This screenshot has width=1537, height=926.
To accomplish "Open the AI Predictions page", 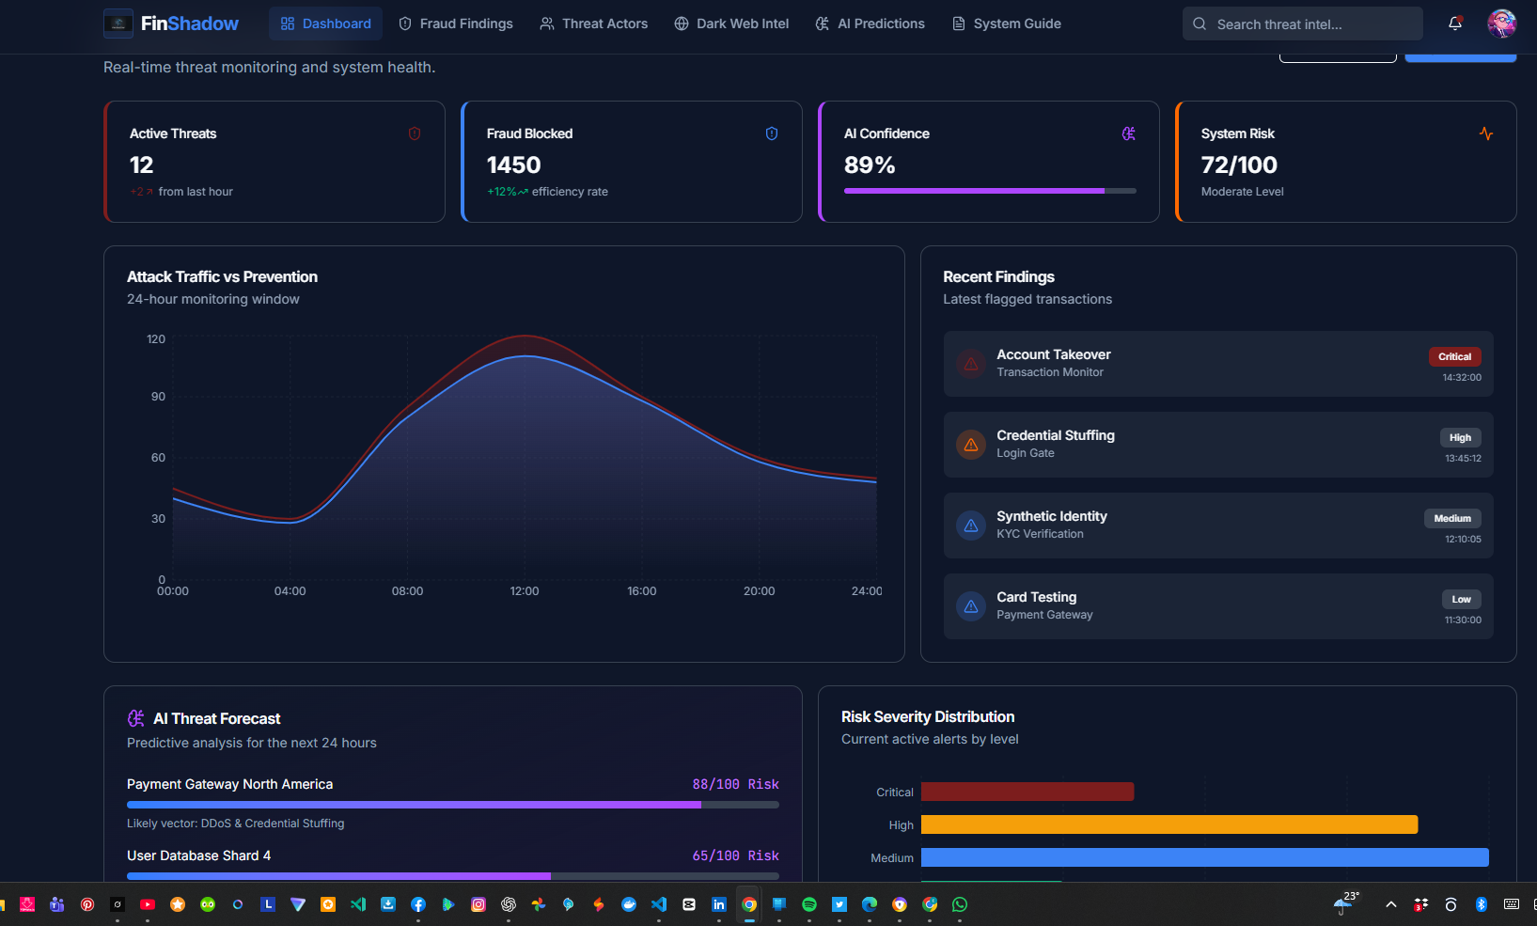I will (870, 24).
